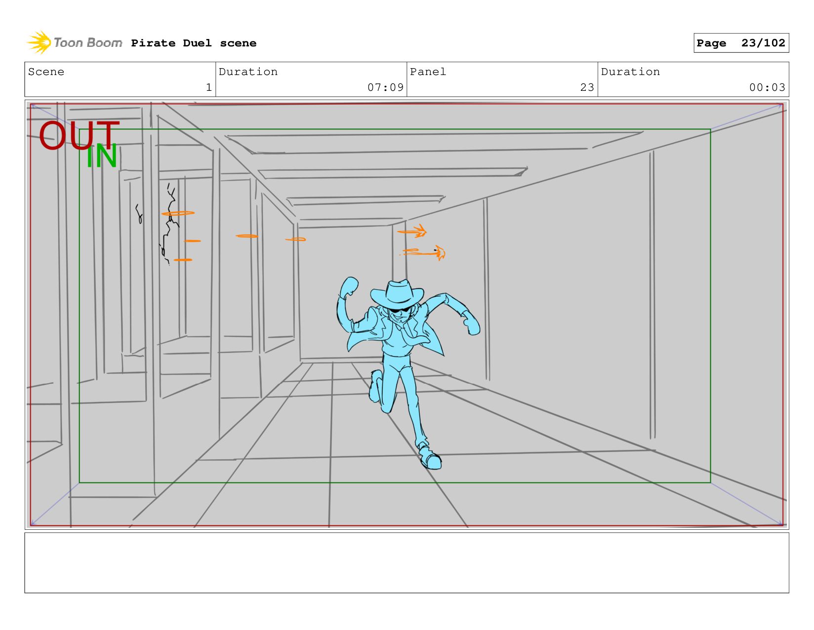Click the empty notes box below the panel
814x630 pixels.
click(x=407, y=562)
